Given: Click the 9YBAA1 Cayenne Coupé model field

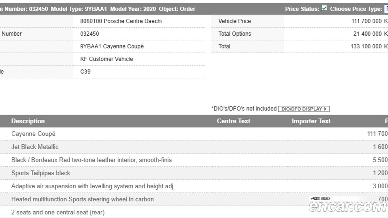Looking at the screenshot, I should (x=112, y=46).
